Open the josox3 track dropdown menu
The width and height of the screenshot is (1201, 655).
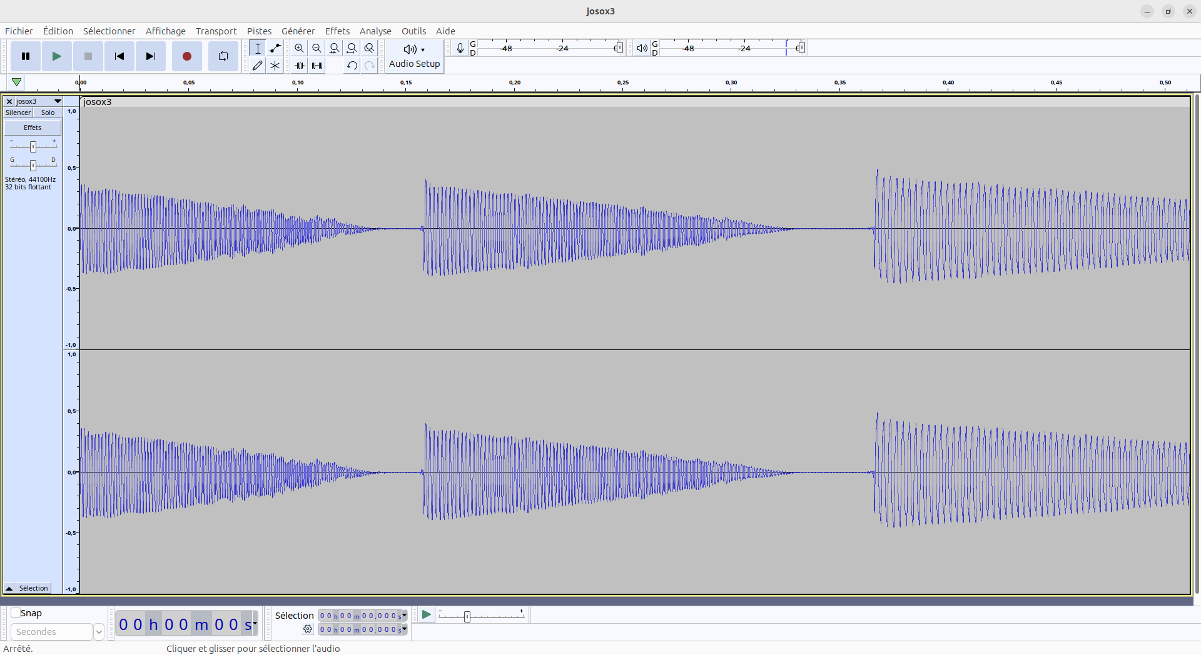pos(58,101)
